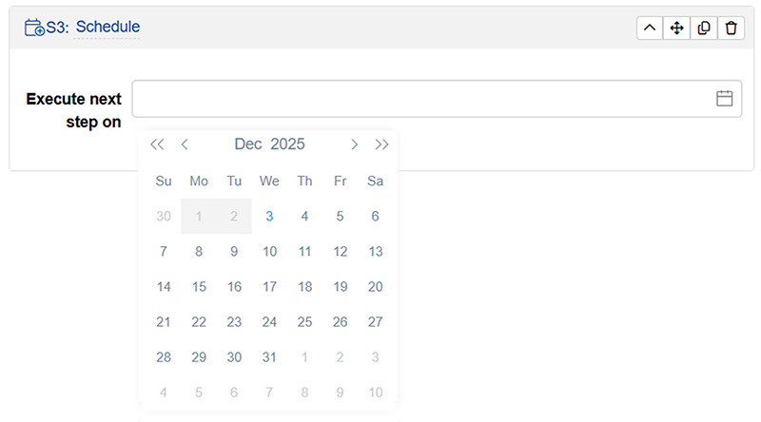The height and width of the screenshot is (422, 761).
Task: Delete the S3 Schedule step
Action: (731, 28)
